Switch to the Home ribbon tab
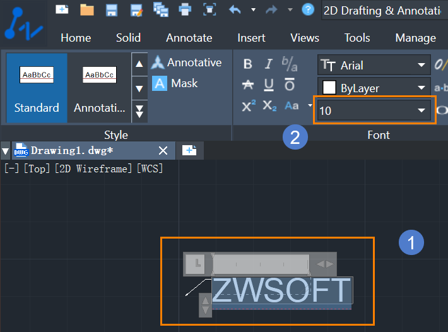This screenshot has width=448, height=332. pyautogui.click(x=76, y=38)
